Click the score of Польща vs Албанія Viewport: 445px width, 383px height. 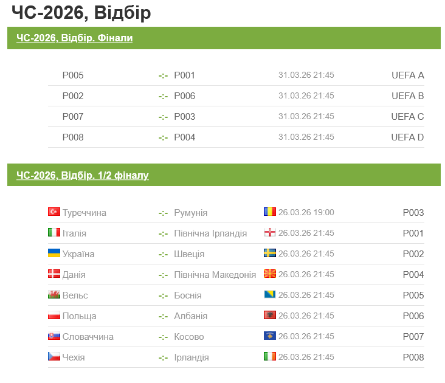tap(163, 316)
